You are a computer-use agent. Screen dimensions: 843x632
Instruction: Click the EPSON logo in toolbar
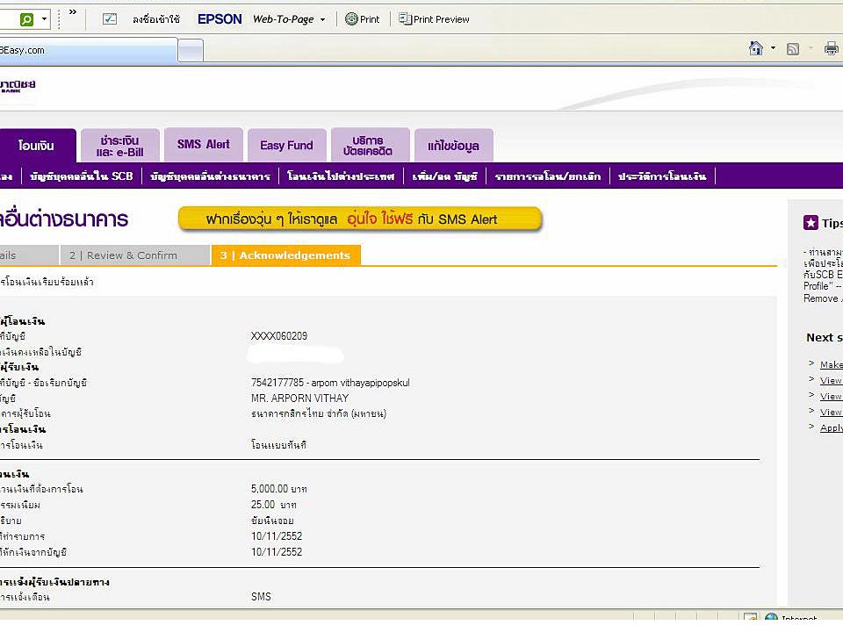220,19
